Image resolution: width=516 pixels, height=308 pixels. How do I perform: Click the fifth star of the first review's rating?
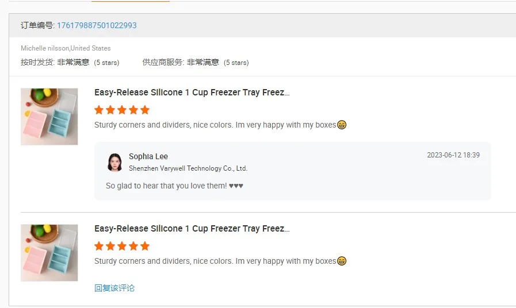(x=144, y=110)
